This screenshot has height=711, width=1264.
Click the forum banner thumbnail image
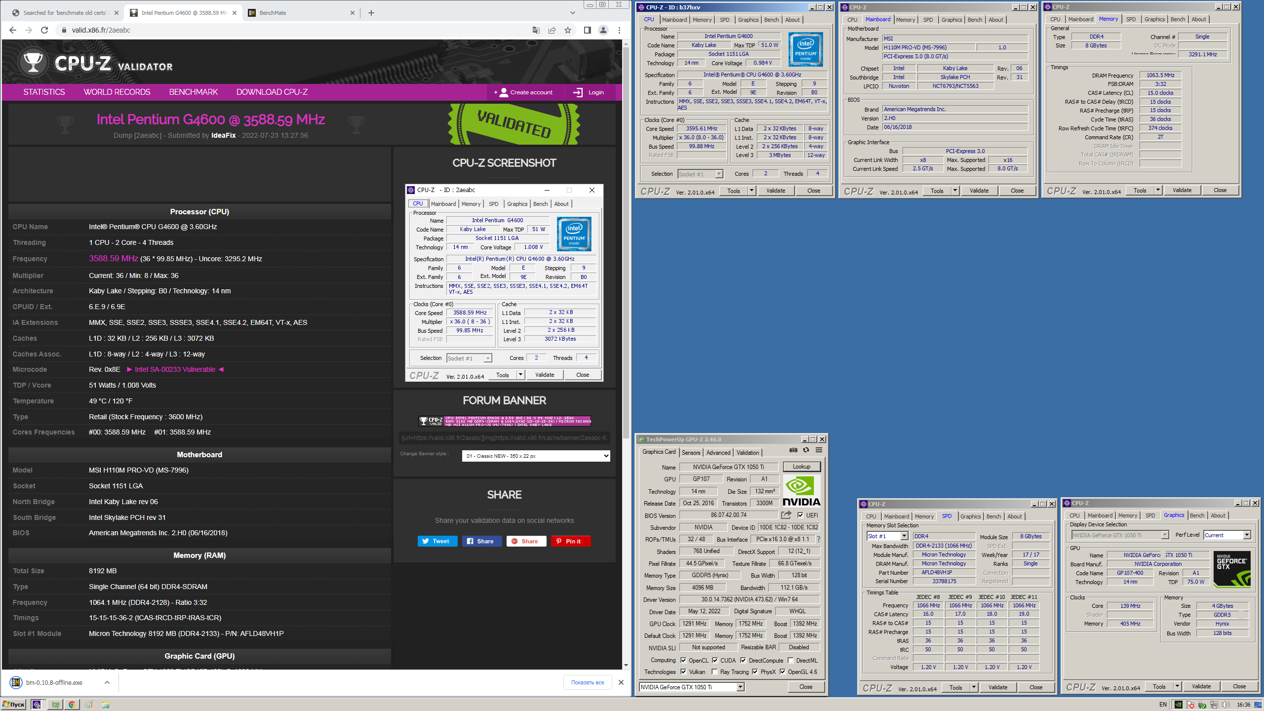click(x=504, y=421)
